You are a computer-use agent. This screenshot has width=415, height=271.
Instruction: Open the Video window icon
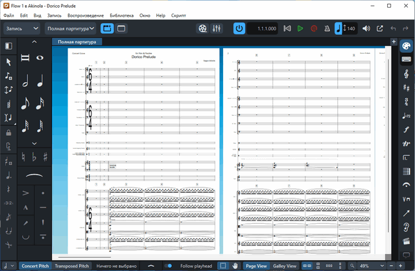coord(204,28)
